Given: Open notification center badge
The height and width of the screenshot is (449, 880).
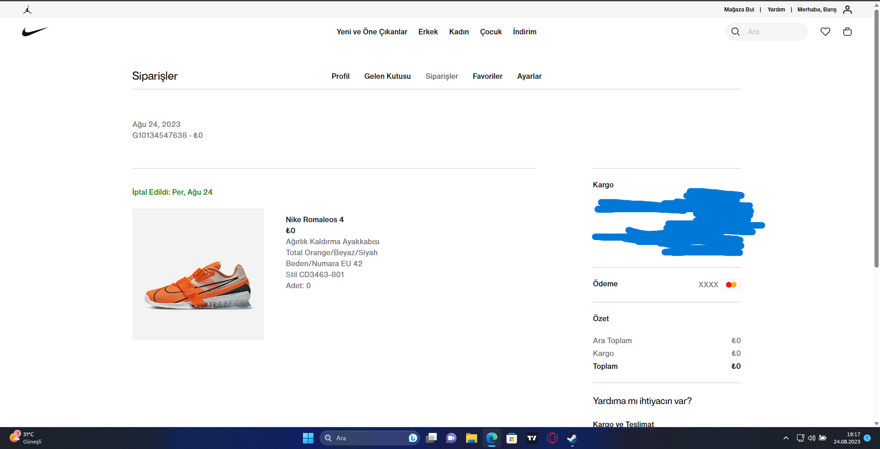Looking at the screenshot, I should [867, 438].
